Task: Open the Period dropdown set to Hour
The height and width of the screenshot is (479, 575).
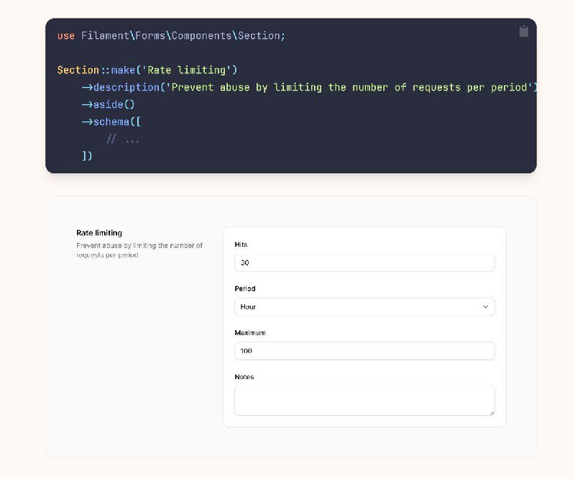Action: 364,307
